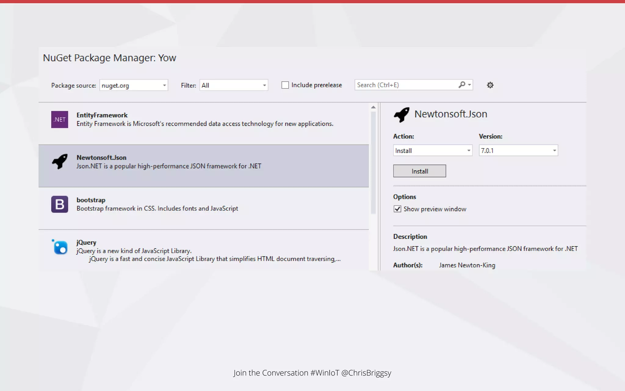This screenshot has width=625, height=391.
Task: Click Newtonsoft.Json heading in details pane
Action: (x=450, y=114)
